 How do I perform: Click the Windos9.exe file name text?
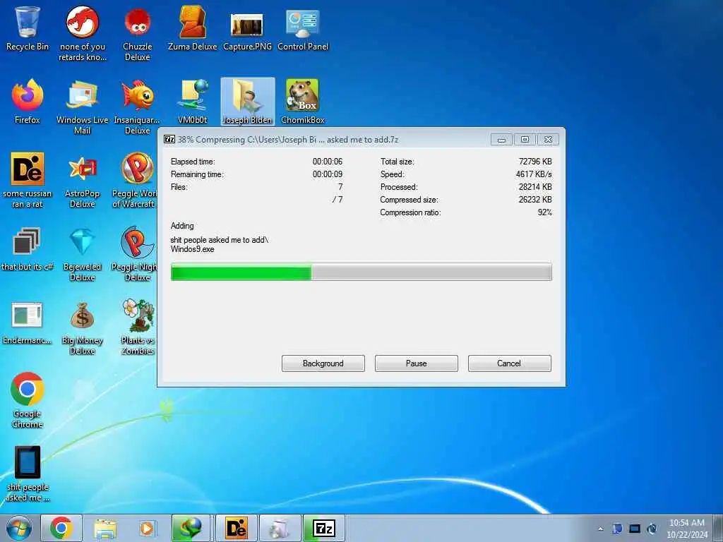192,249
